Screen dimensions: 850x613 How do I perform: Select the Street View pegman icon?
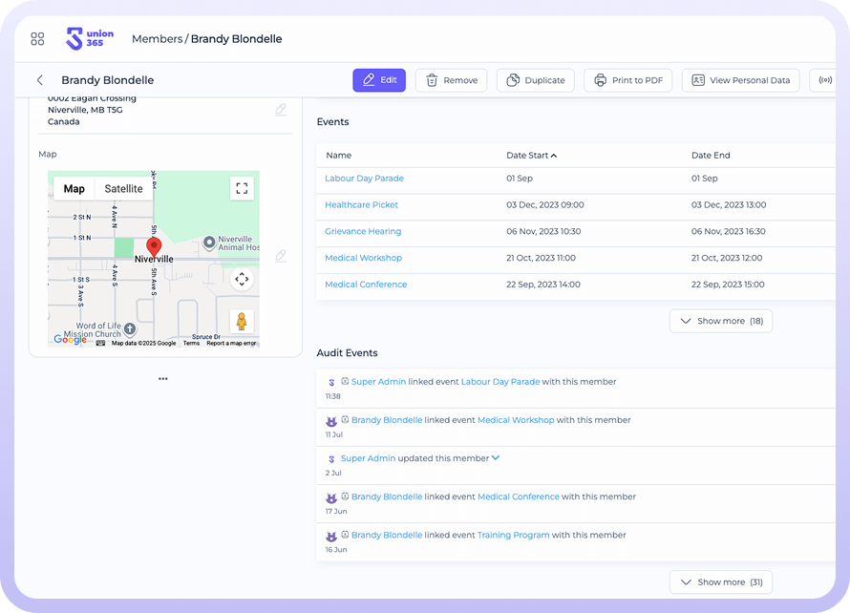click(242, 322)
